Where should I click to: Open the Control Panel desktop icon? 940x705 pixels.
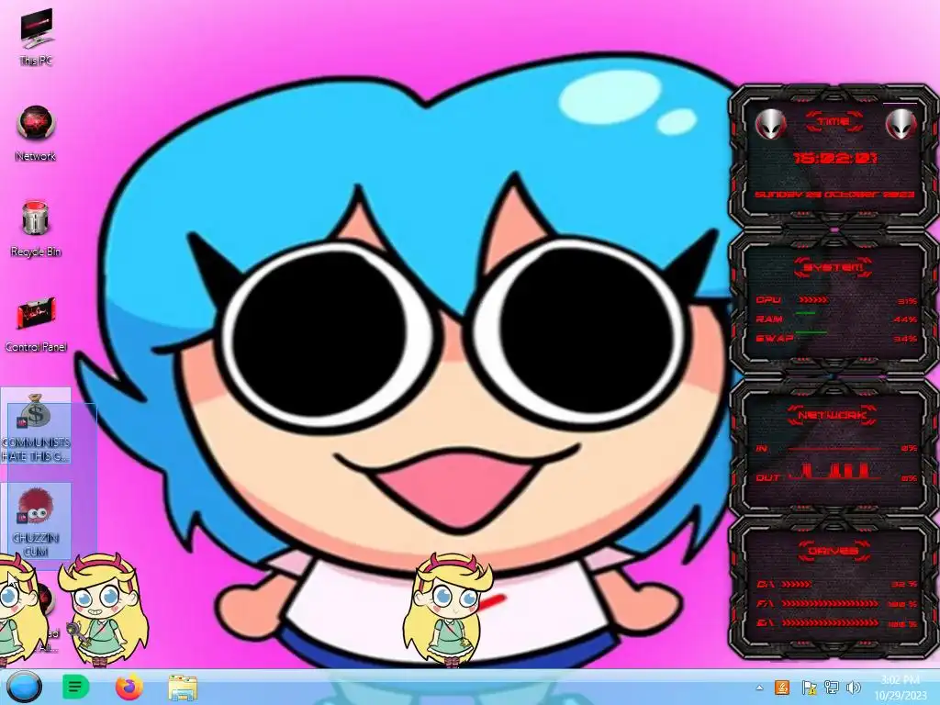click(36, 324)
